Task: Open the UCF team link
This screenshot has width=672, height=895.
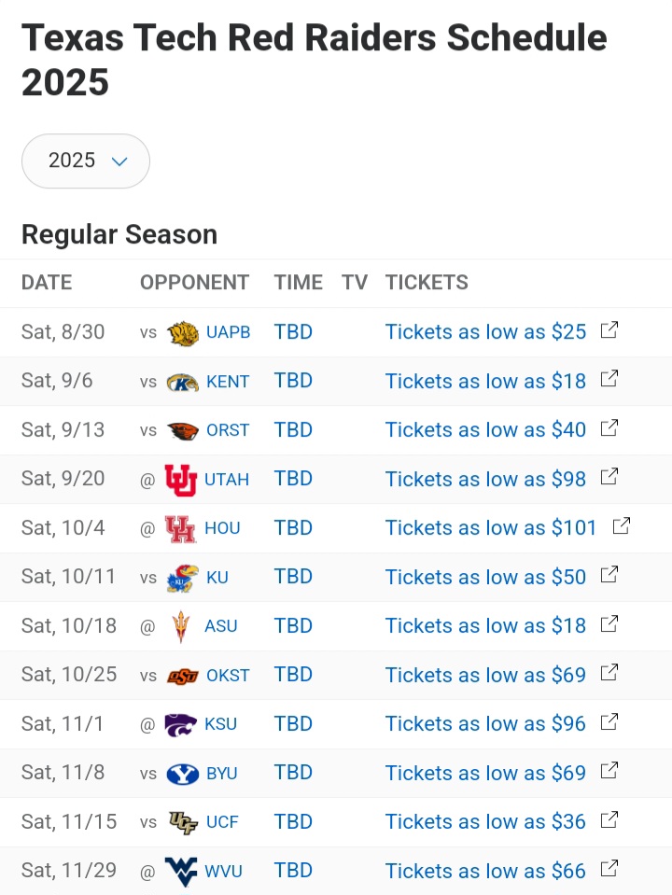Action: [x=222, y=822]
